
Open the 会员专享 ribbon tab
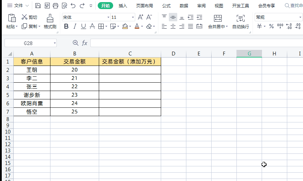pyautogui.click(x=267, y=6)
